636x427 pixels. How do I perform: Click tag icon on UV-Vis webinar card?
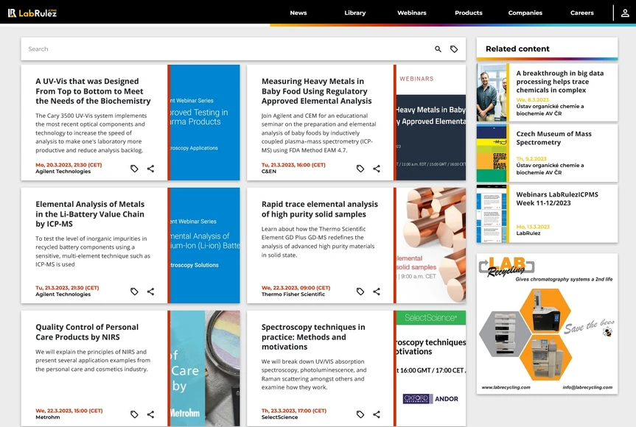click(x=134, y=169)
